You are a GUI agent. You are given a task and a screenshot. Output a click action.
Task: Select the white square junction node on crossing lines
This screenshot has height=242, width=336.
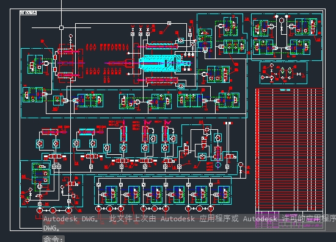click(x=61, y=27)
